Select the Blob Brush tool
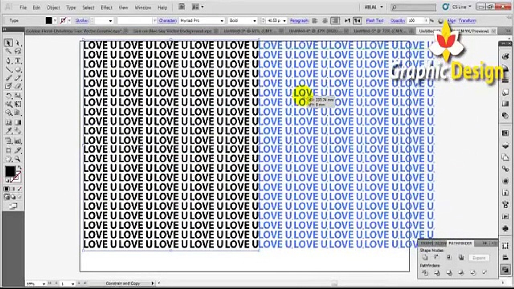This screenshot has width=514, height=289. pos(8,86)
